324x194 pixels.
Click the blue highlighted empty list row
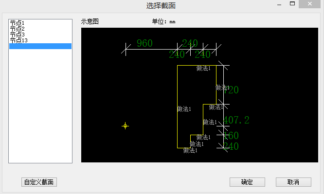point(40,46)
